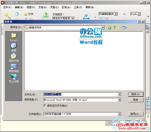The width and height of the screenshot is (151, 132).
Task: Click scrollbar up arrow in main window
Action: pyautogui.click(x=147, y=31)
